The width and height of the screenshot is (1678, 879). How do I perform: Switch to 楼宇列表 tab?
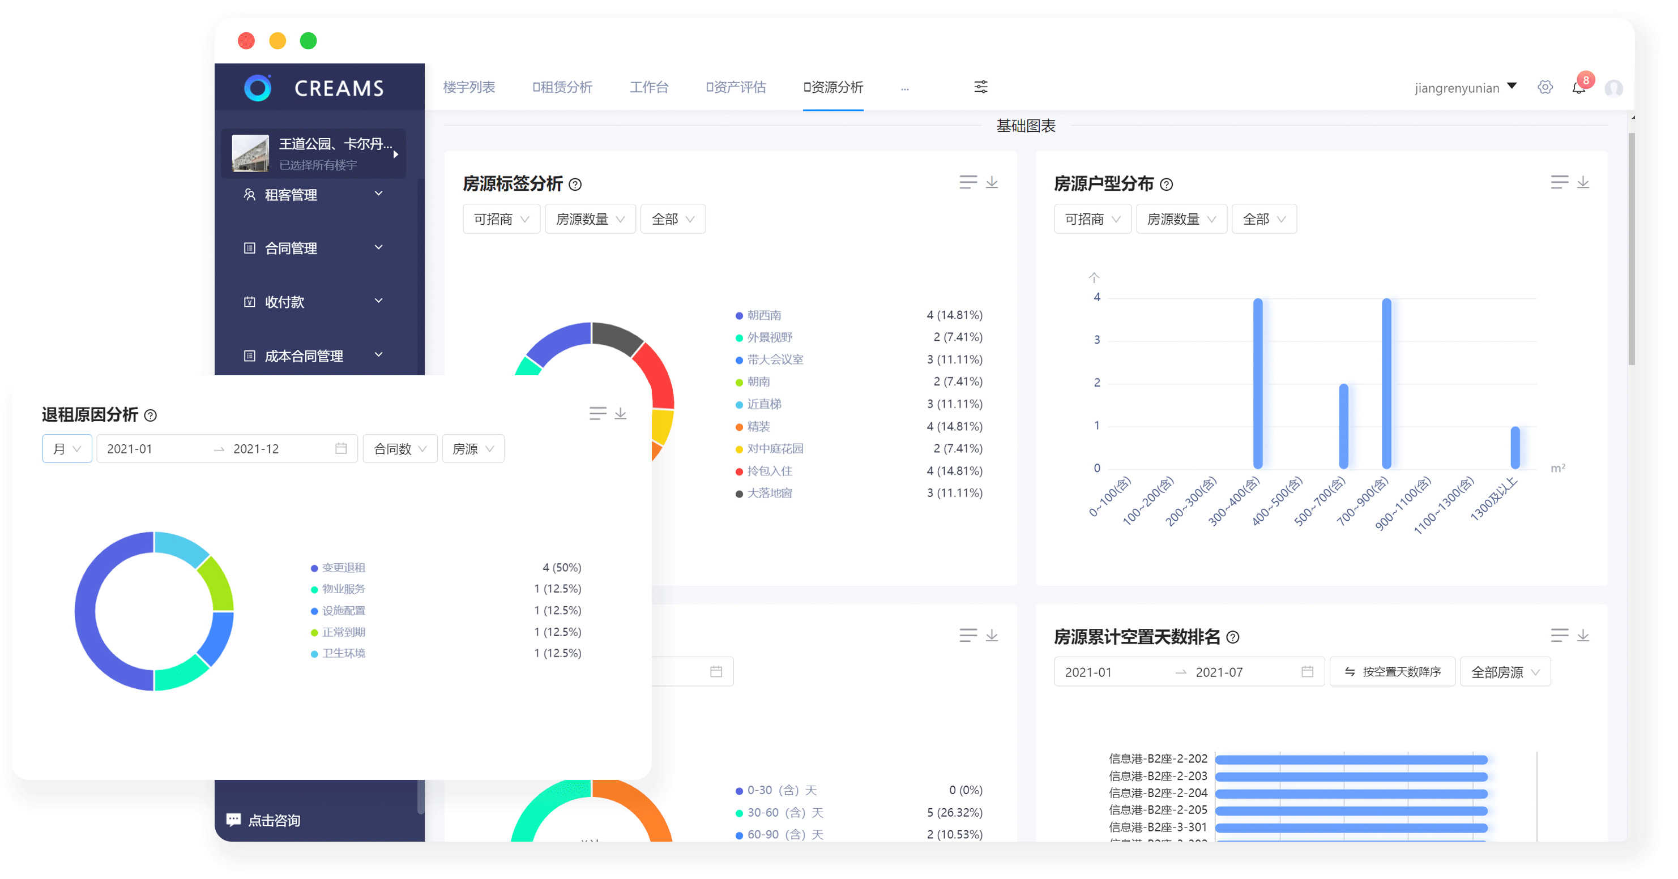point(469,87)
